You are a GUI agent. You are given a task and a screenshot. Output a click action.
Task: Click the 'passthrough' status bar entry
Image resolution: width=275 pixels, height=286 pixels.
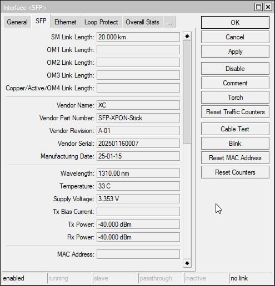[161, 278]
